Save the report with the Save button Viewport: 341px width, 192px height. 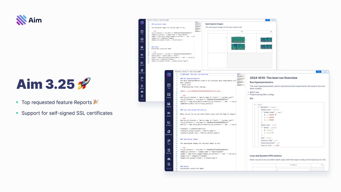(x=319, y=72)
